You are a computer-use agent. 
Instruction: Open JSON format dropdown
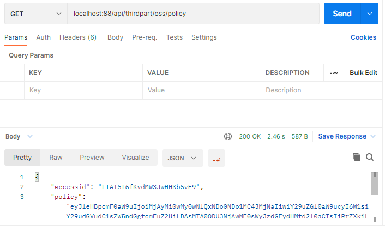(x=183, y=158)
